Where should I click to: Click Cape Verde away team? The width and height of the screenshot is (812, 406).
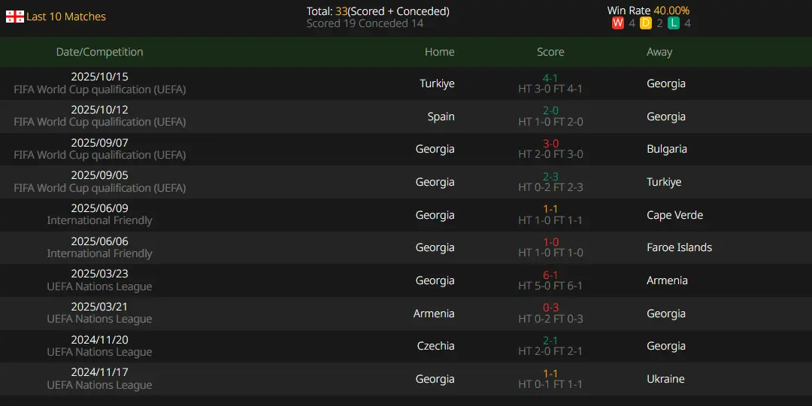(x=674, y=215)
